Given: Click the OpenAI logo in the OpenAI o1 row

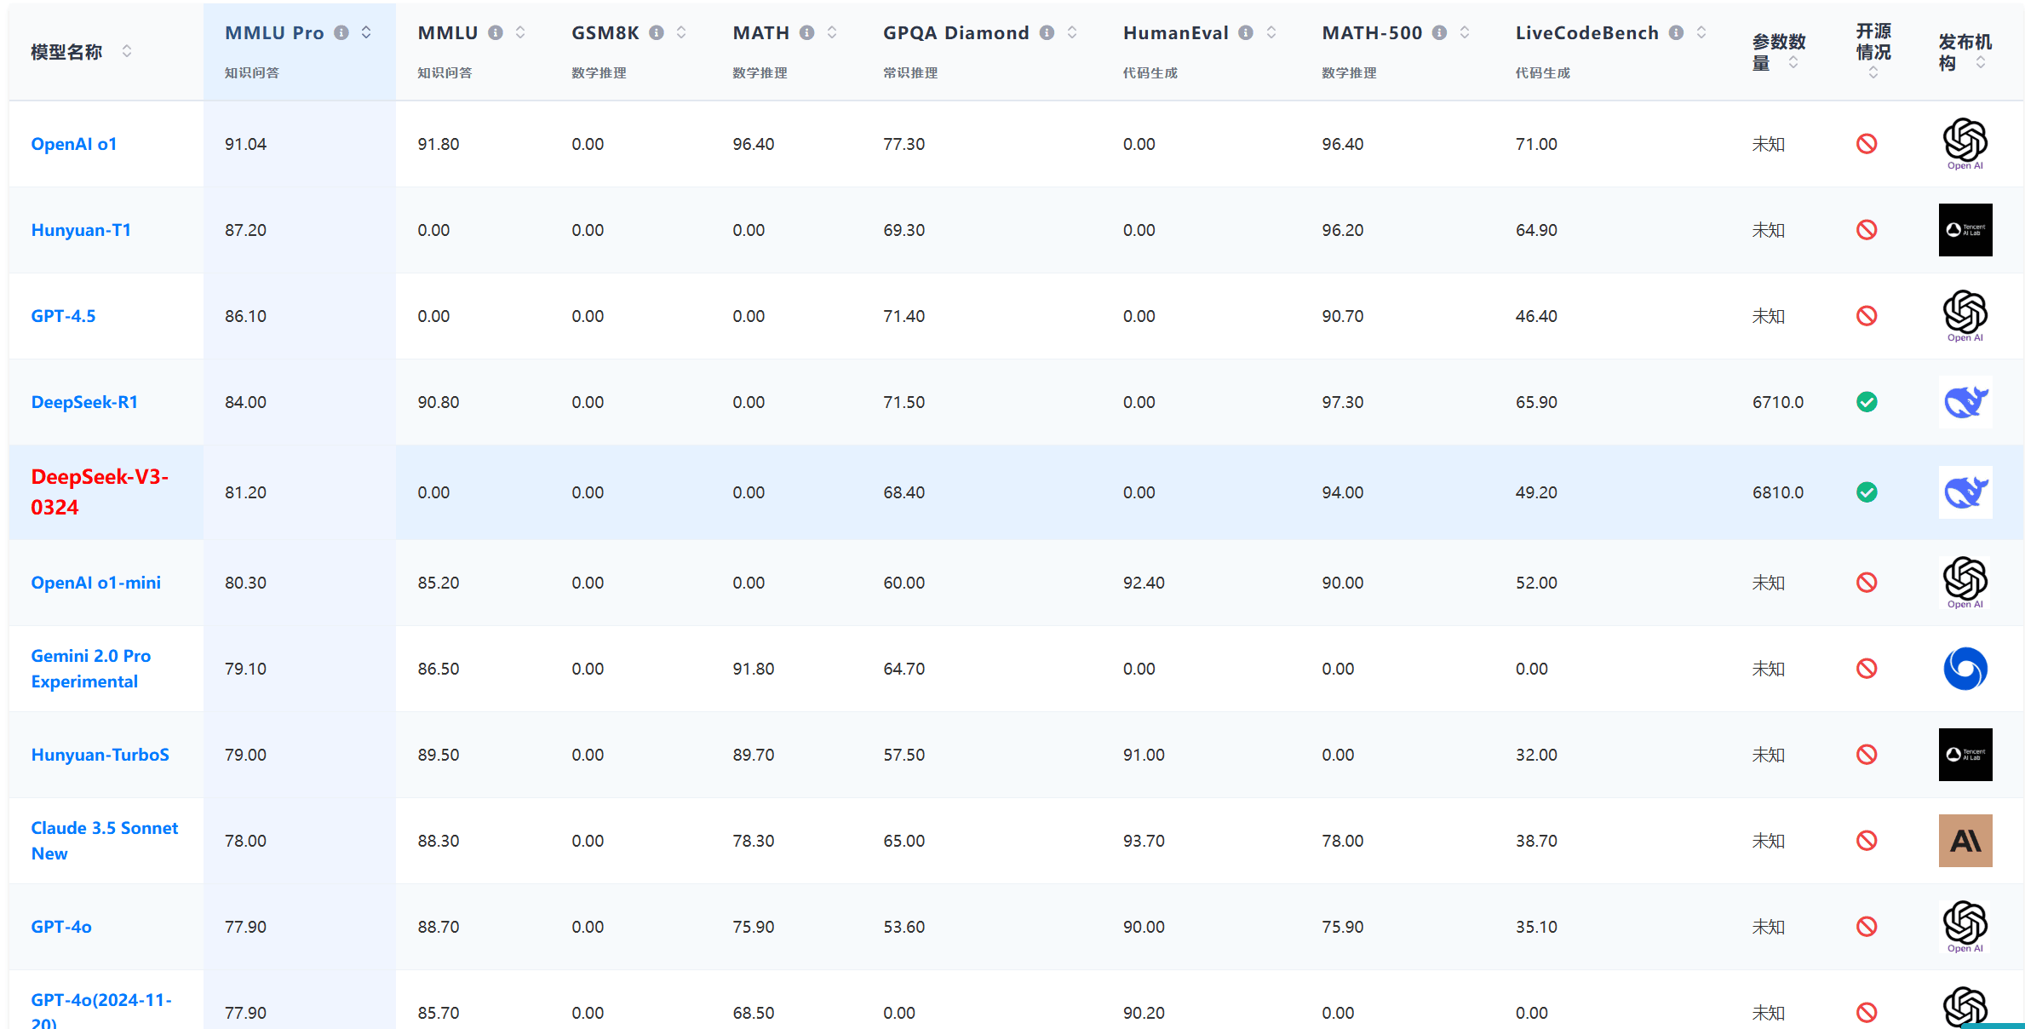Looking at the screenshot, I should [x=1965, y=144].
